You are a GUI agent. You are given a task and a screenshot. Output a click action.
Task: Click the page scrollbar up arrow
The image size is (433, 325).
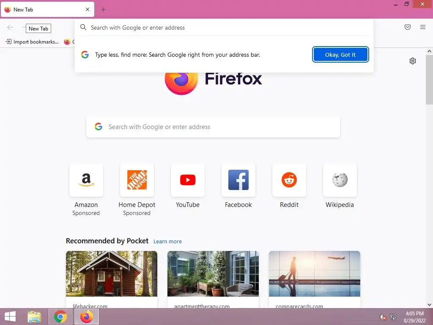[x=429, y=51]
